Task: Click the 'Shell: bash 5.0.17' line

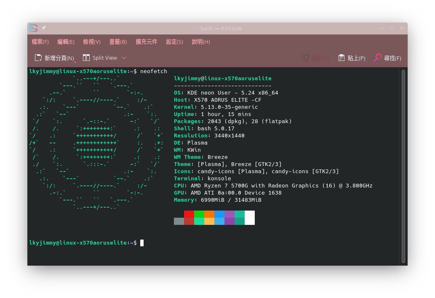Action: (x=204, y=129)
